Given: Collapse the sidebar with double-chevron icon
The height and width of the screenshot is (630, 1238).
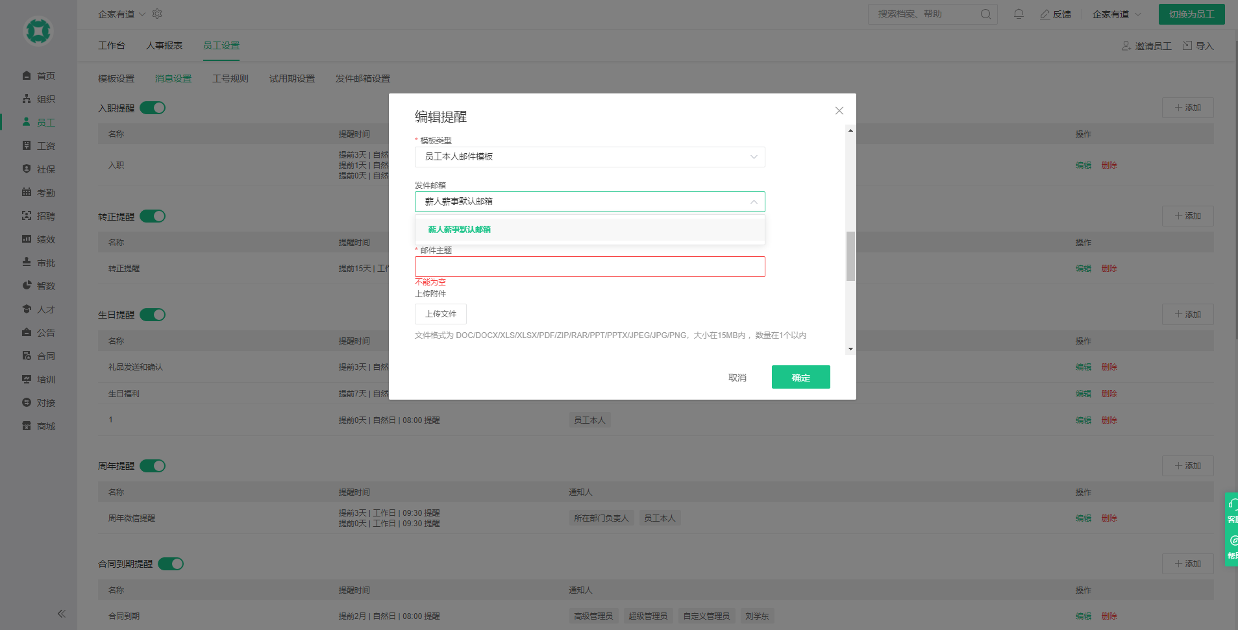Looking at the screenshot, I should 62,614.
